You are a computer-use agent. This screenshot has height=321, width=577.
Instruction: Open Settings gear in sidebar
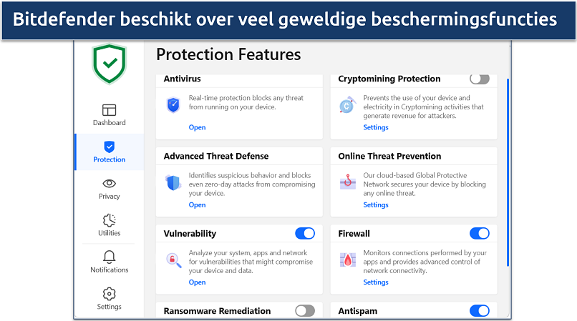click(109, 298)
